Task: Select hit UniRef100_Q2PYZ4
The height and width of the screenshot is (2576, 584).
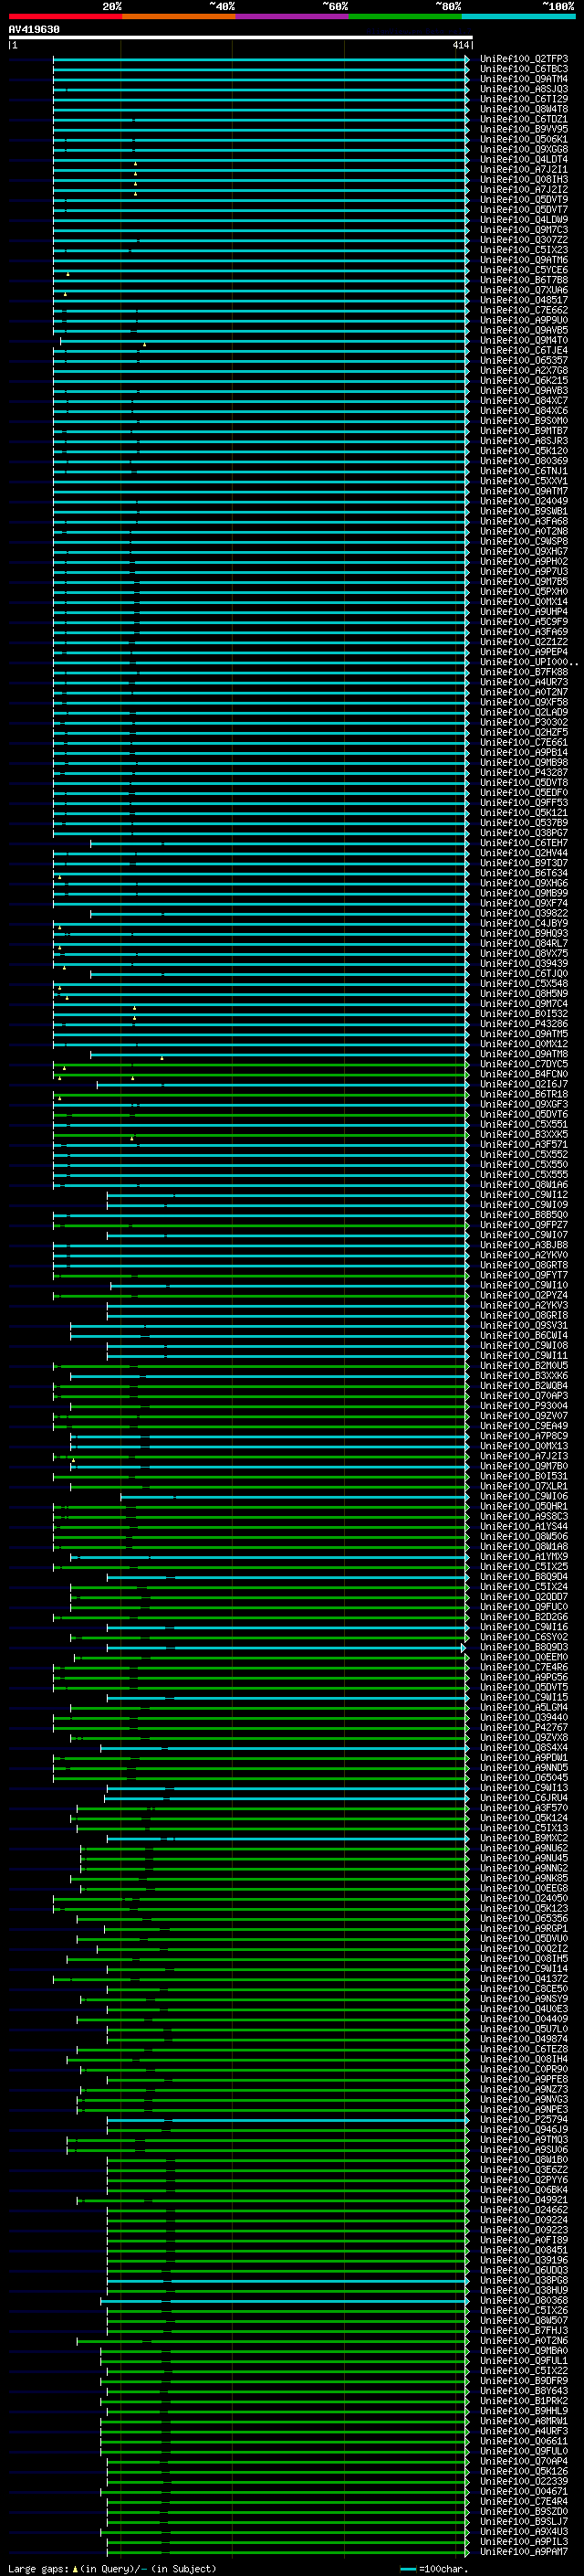Action: [x=524, y=1295]
